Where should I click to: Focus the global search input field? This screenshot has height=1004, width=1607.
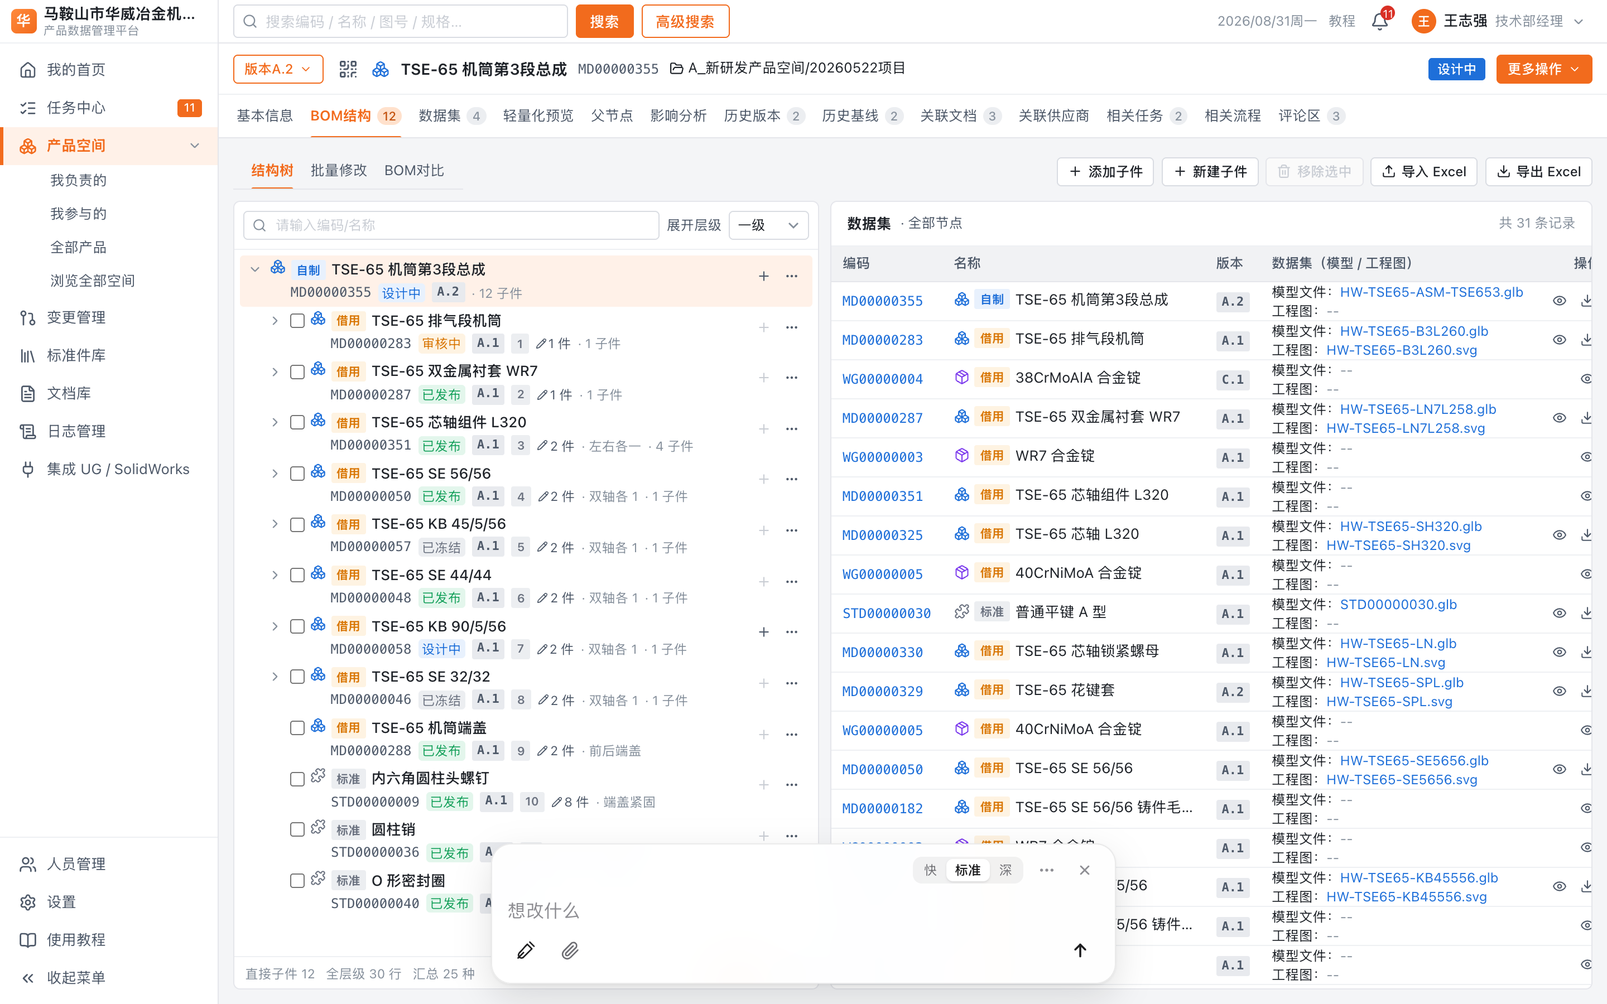(x=401, y=21)
